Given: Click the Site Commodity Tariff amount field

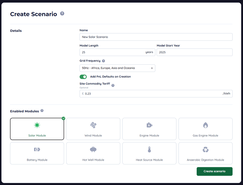Looking at the screenshot, I should pos(153,94).
